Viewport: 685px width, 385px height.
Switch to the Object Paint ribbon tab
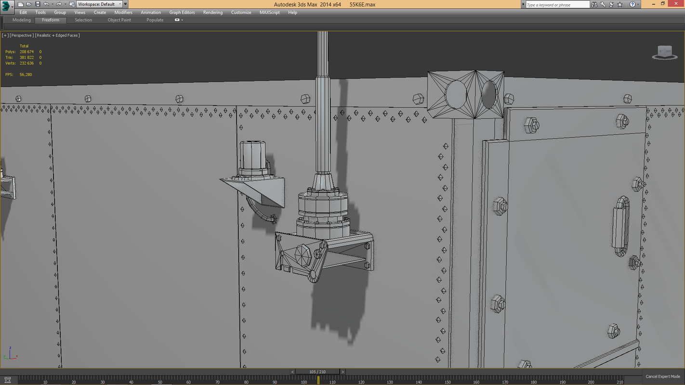(119, 20)
